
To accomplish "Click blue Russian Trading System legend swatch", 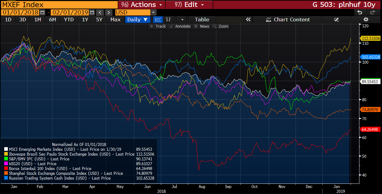I will coord(6,178).
